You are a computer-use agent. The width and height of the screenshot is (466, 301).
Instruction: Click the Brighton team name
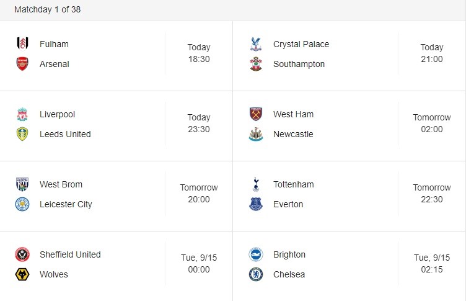(x=289, y=254)
